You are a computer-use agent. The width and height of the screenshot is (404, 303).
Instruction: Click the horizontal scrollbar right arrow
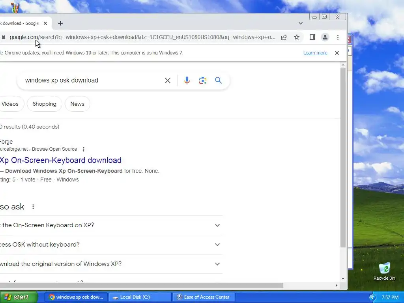point(336,286)
